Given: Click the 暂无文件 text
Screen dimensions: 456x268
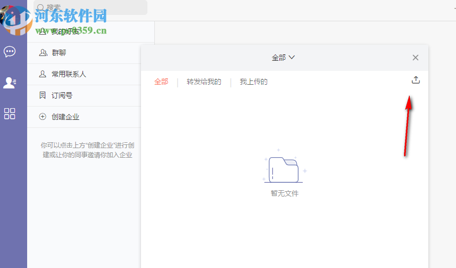Looking at the screenshot, I should [285, 193].
